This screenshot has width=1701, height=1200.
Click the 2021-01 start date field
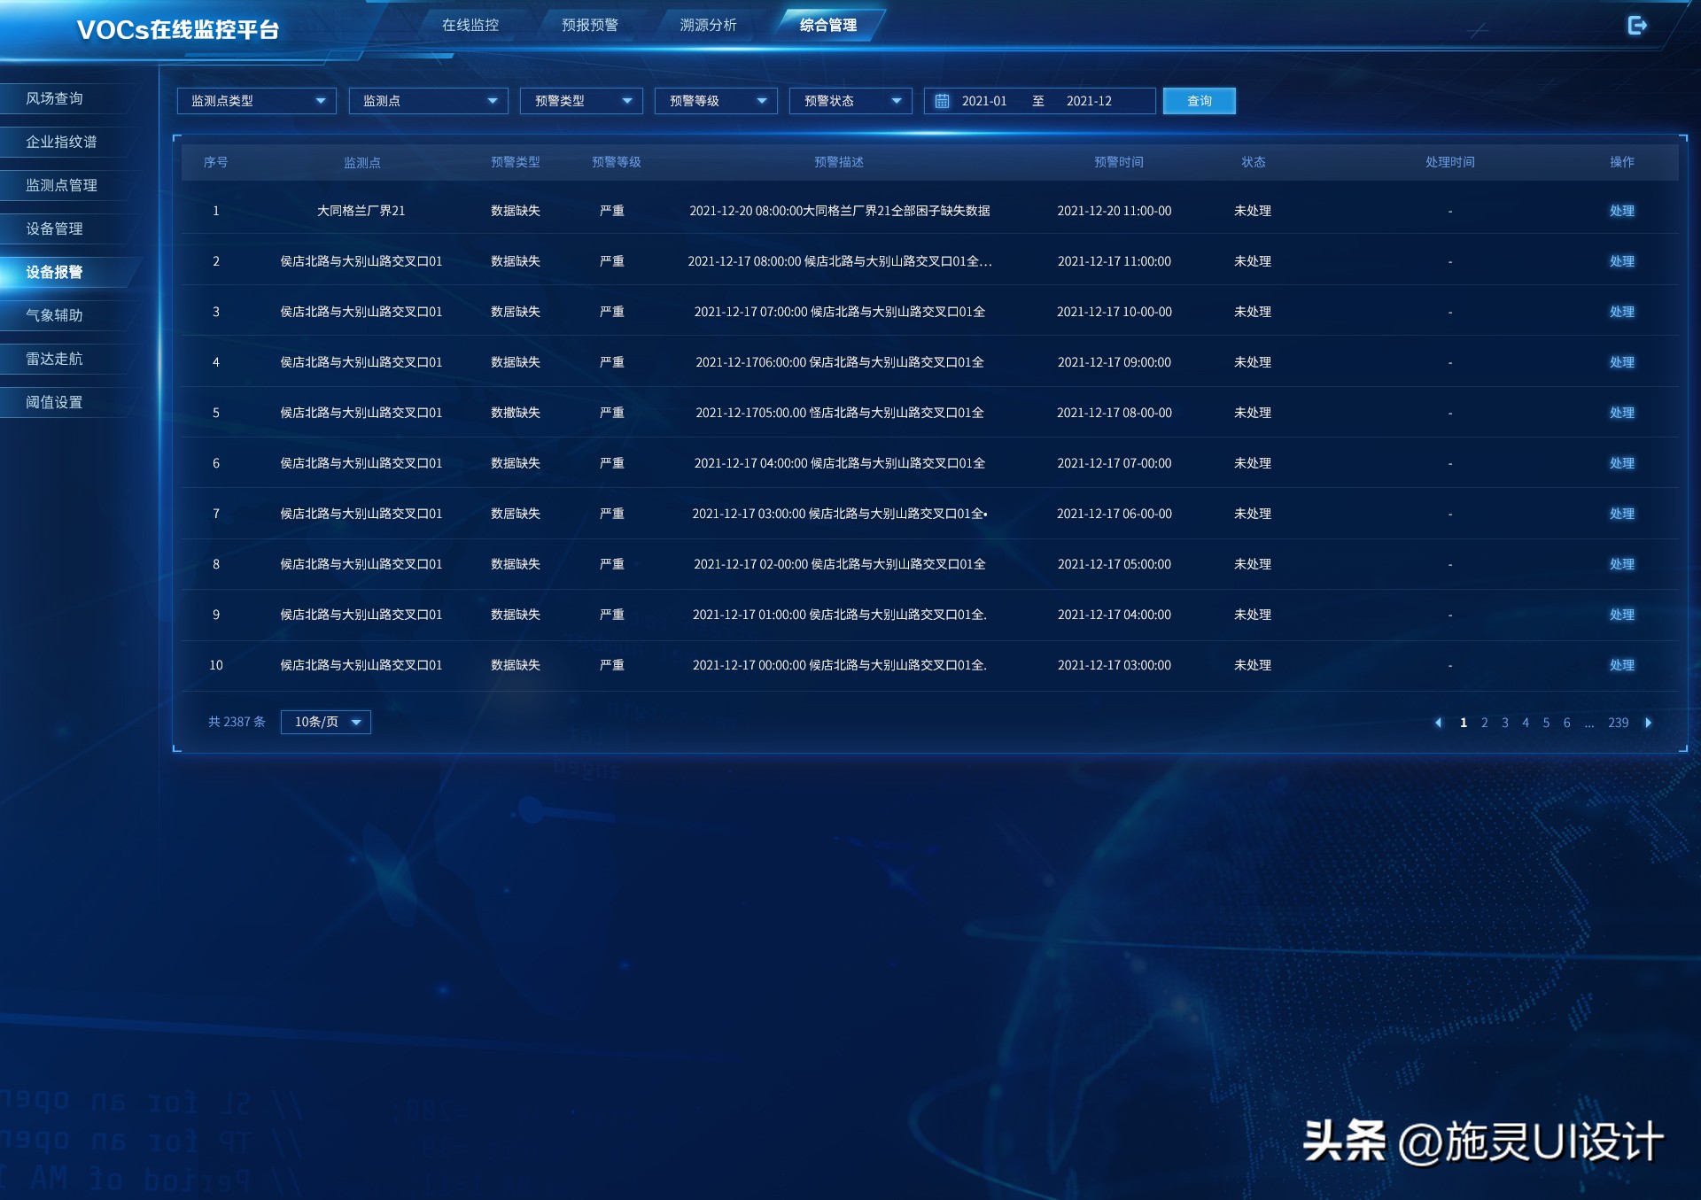(984, 101)
